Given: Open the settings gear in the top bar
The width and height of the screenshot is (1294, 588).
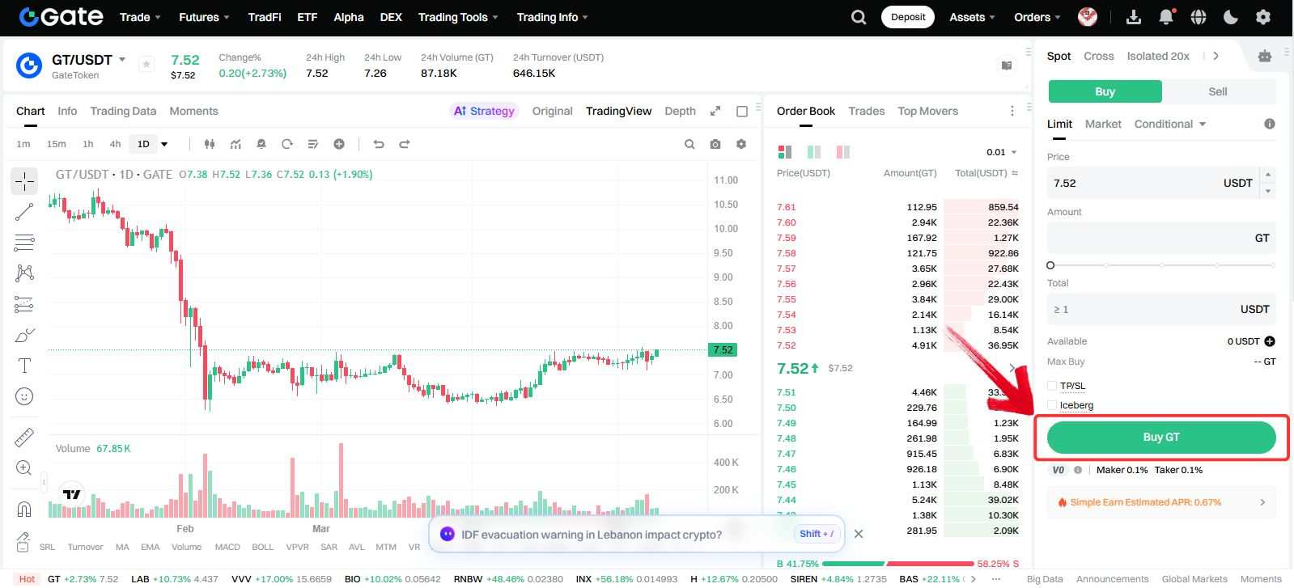Looking at the screenshot, I should click(1263, 17).
